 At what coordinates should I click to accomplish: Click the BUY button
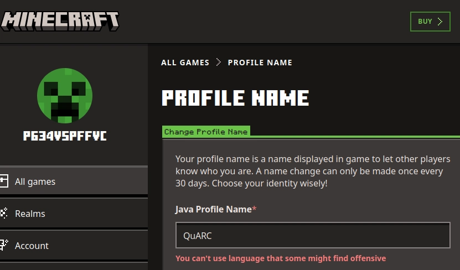click(x=430, y=22)
